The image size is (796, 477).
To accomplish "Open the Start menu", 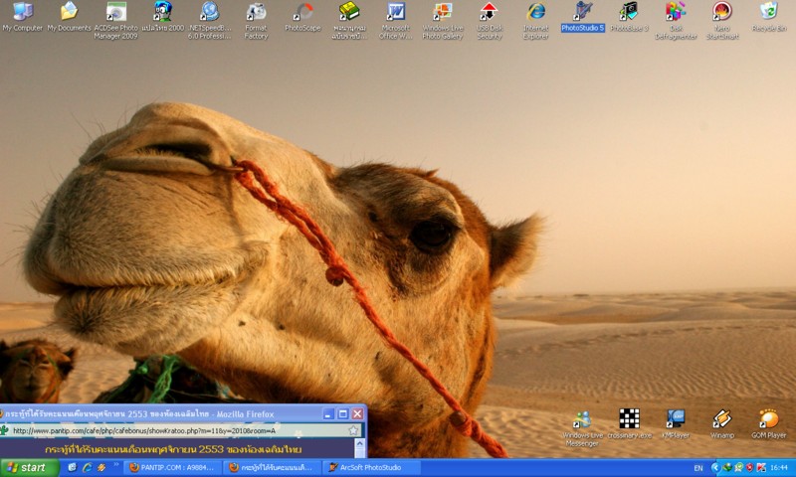I will (30, 467).
